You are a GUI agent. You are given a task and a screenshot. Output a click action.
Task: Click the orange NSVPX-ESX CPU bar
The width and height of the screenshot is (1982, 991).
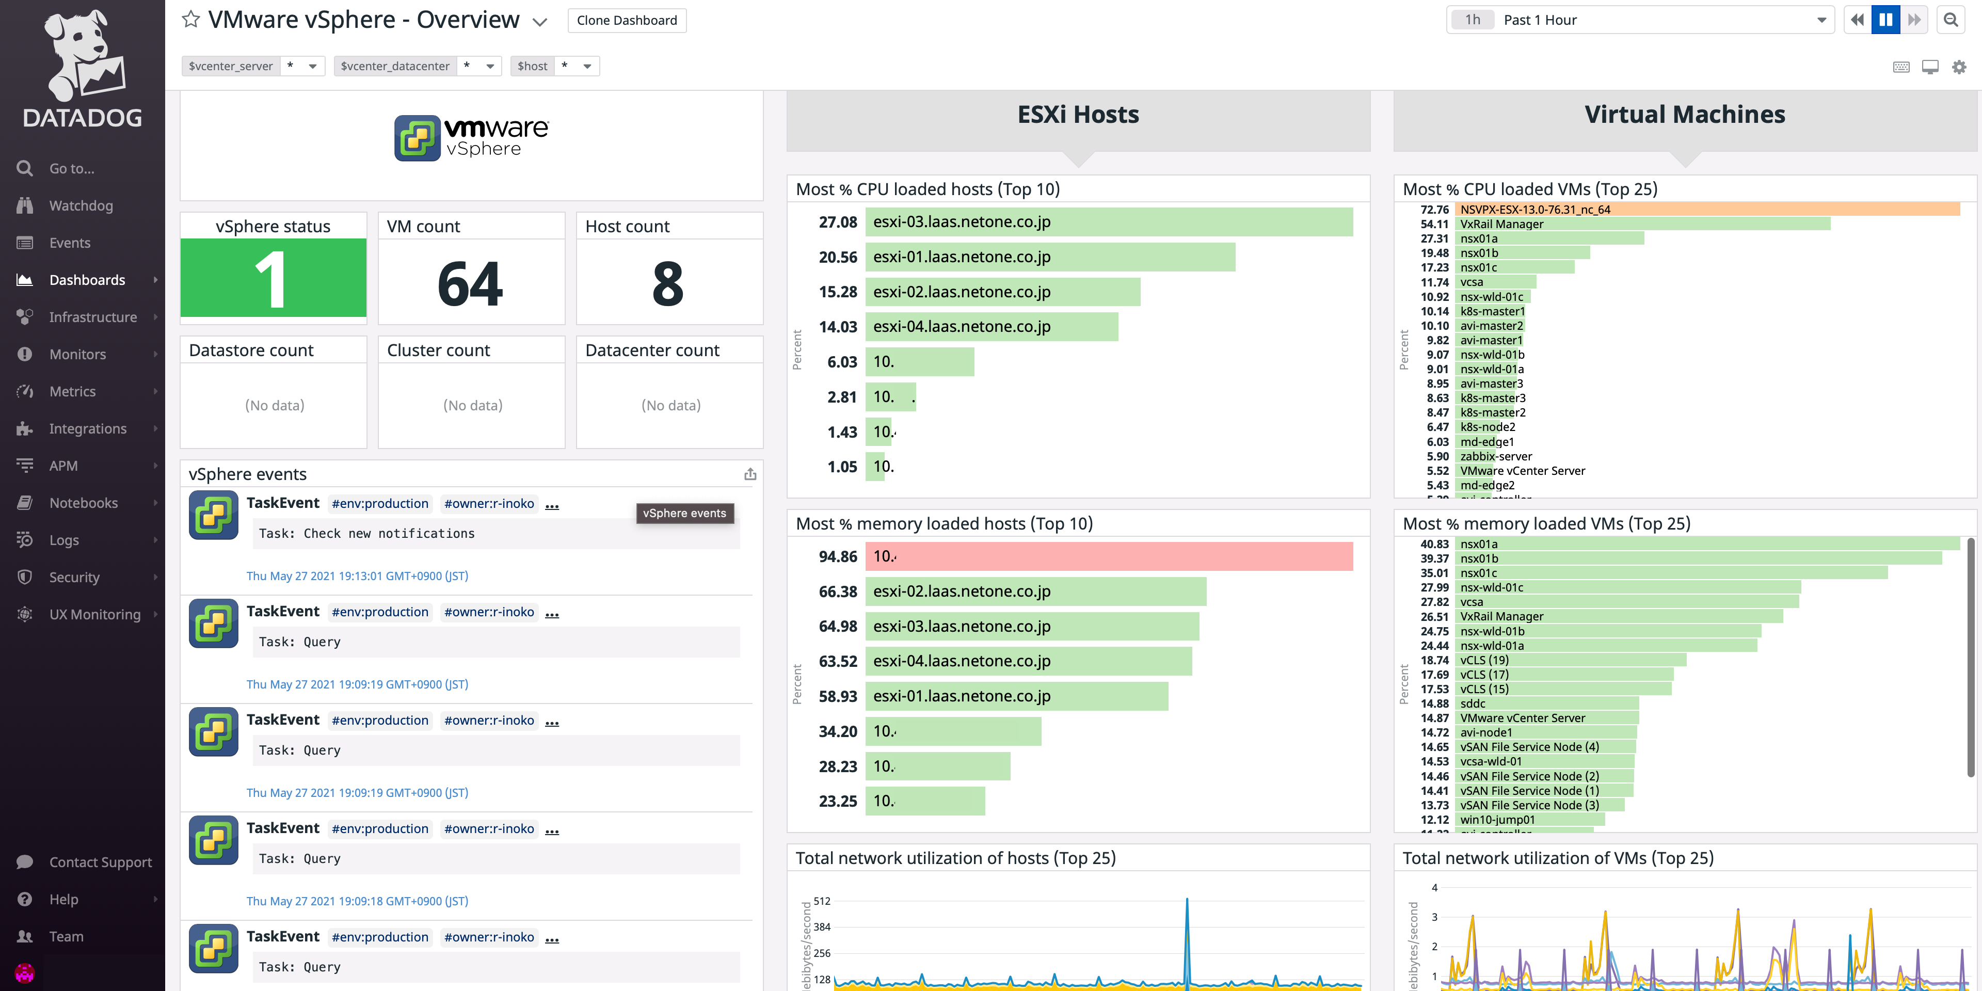coord(1706,209)
